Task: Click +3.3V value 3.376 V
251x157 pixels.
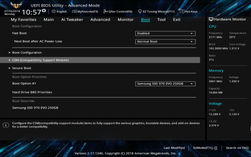Action: 214,125
